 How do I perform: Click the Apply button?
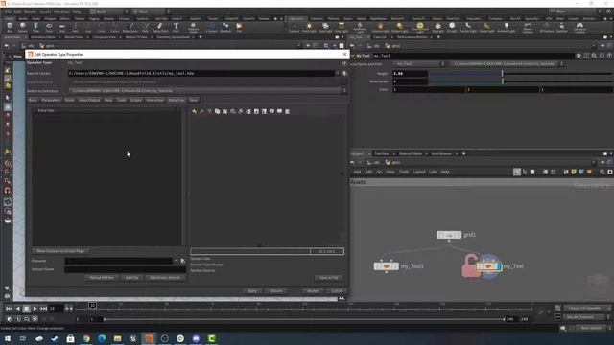(x=252, y=291)
